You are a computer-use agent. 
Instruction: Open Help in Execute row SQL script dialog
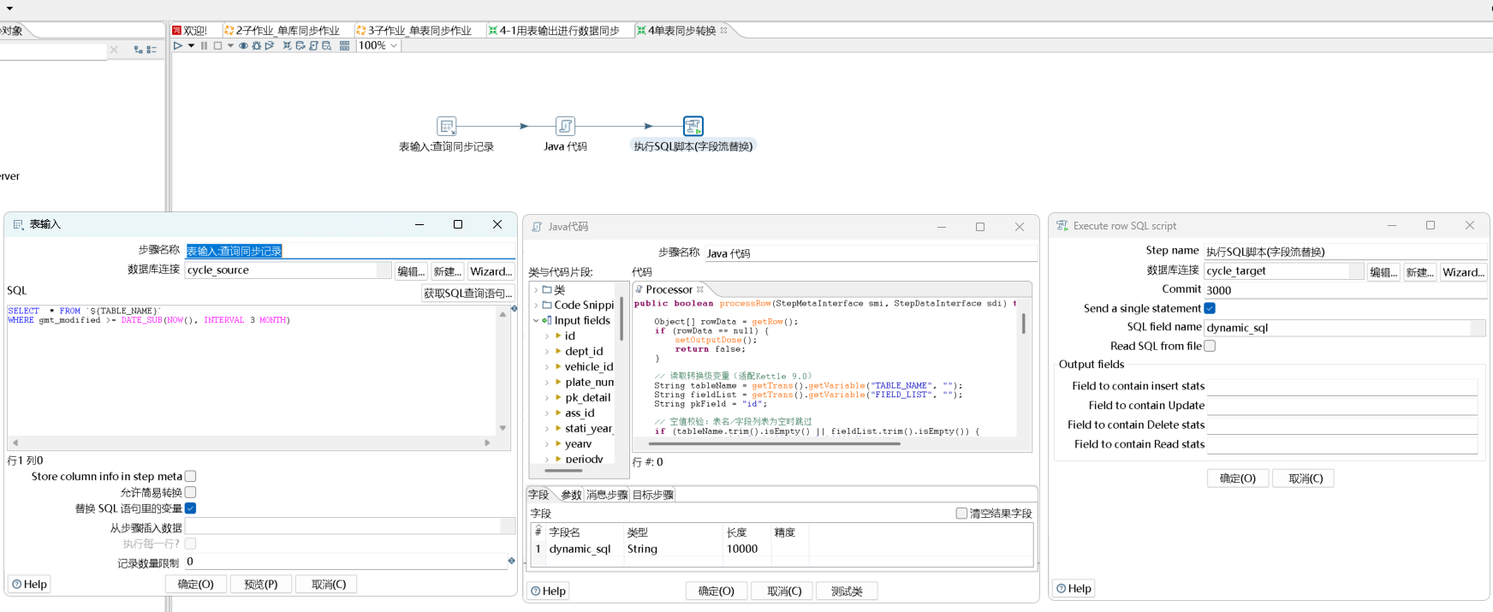tap(1074, 588)
